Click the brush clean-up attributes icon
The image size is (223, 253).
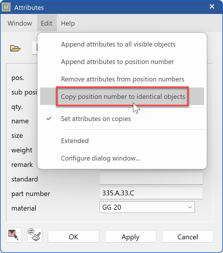(x=35, y=235)
